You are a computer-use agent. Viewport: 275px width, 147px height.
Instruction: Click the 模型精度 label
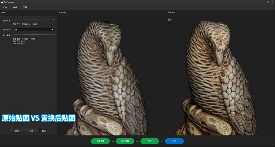pyautogui.click(x=6, y=35)
